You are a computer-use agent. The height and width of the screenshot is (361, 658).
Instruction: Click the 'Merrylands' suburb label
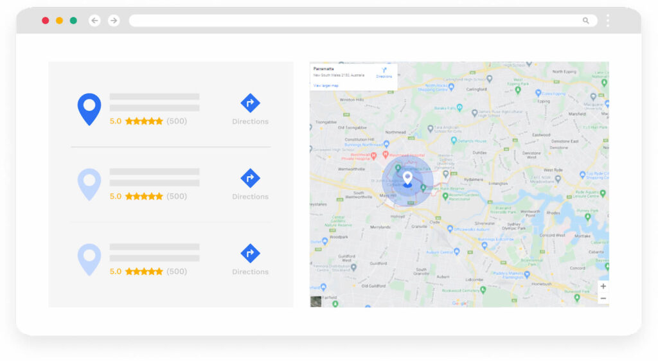point(380,227)
